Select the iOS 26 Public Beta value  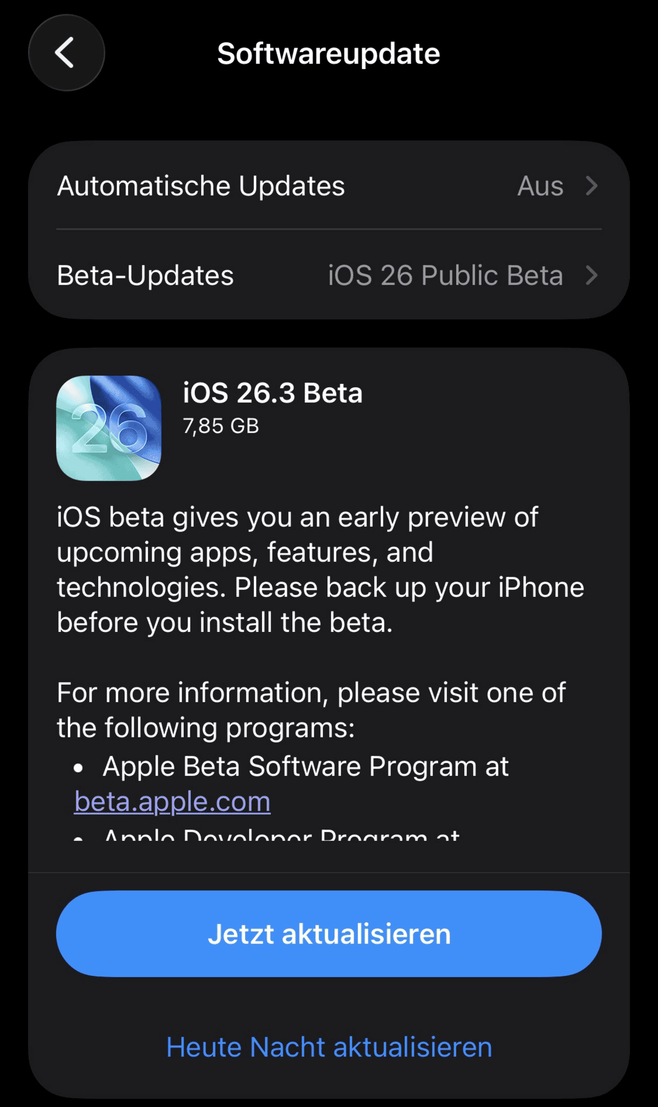tap(445, 275)
